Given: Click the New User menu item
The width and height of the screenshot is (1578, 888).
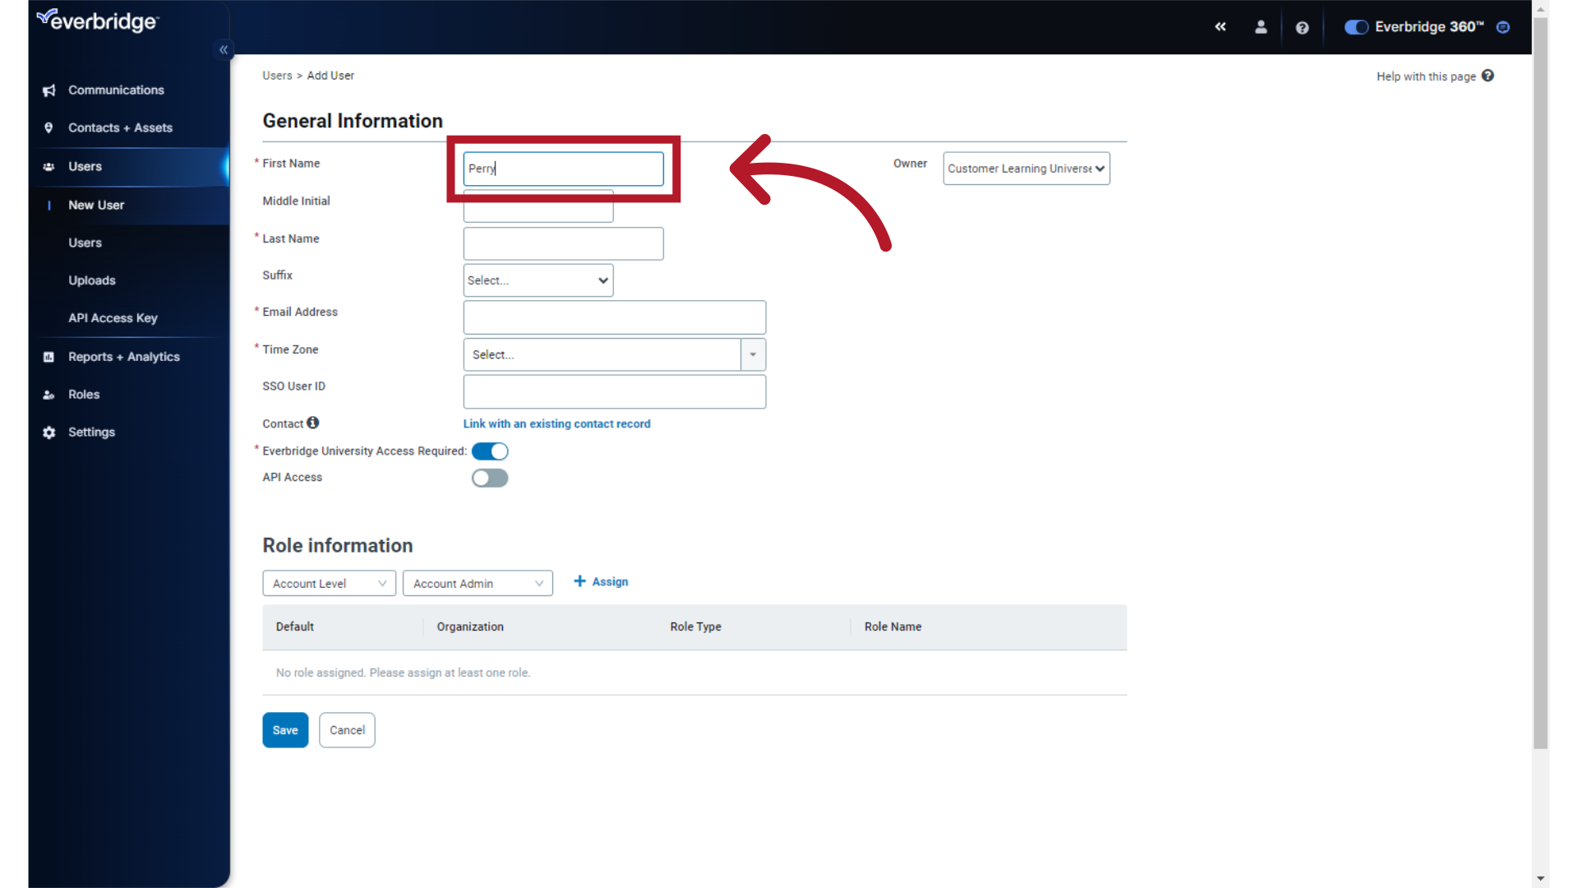Looking at the screenshot, I should 96,204.
